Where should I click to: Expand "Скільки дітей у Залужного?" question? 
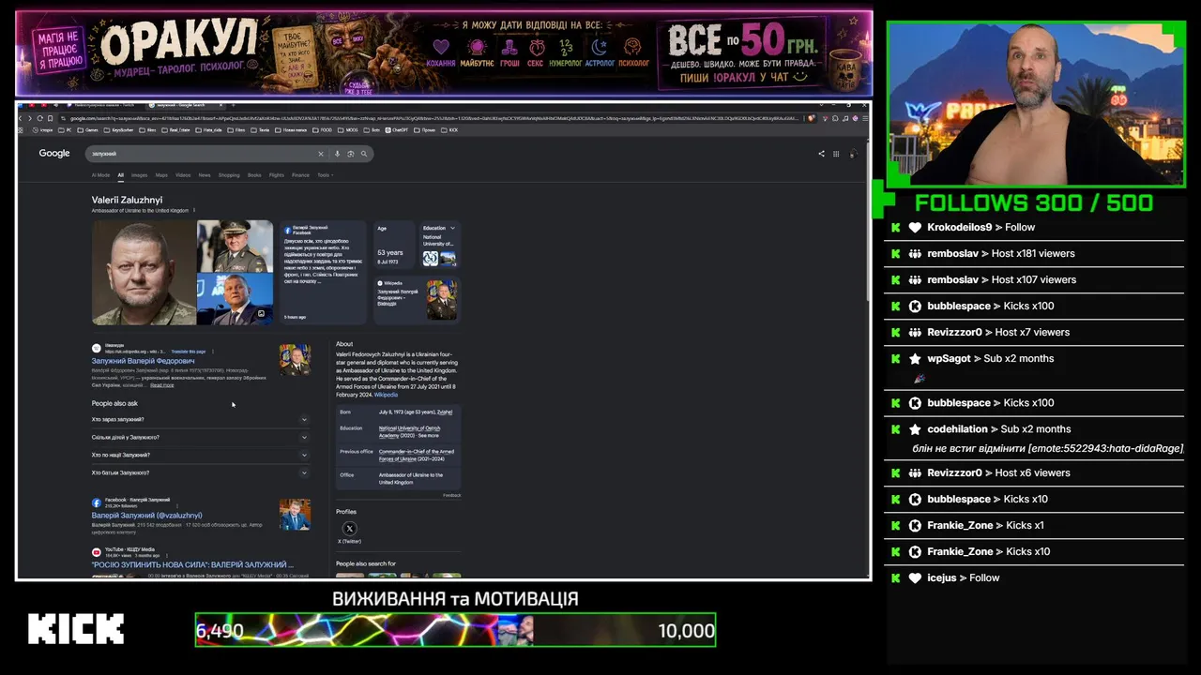pyautogui.click(x=200, y=437)
